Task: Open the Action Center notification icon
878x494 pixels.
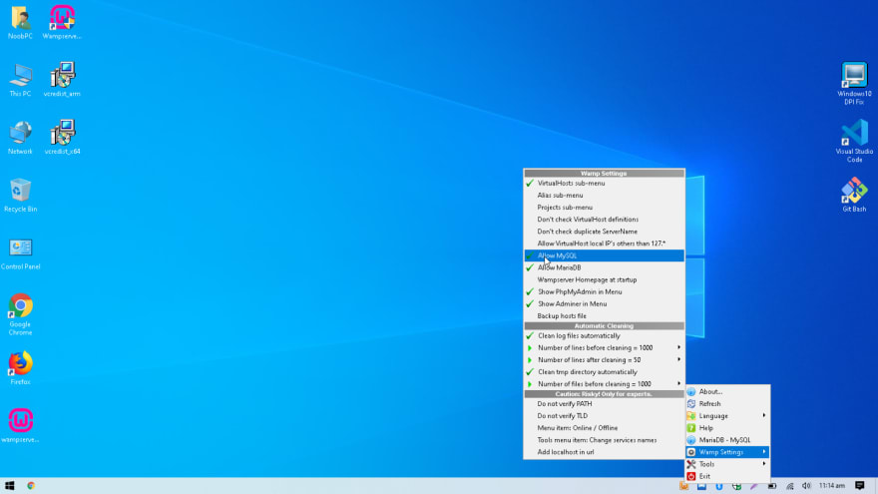Action: click(x=860, y=486)
